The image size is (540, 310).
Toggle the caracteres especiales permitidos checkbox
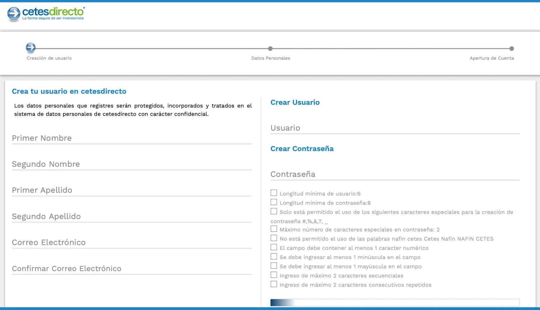(x=274, y=211)
